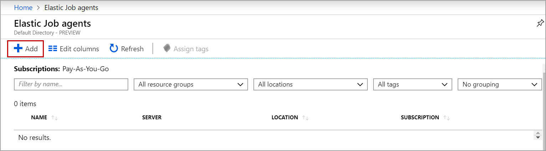Click the Edit columns grid icon
The height and width of the screenshot is (151, 546).
53,49
